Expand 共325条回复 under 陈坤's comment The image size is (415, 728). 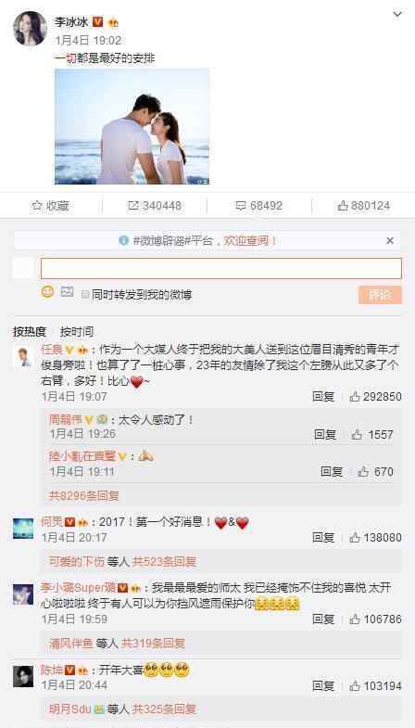point(164,709)
